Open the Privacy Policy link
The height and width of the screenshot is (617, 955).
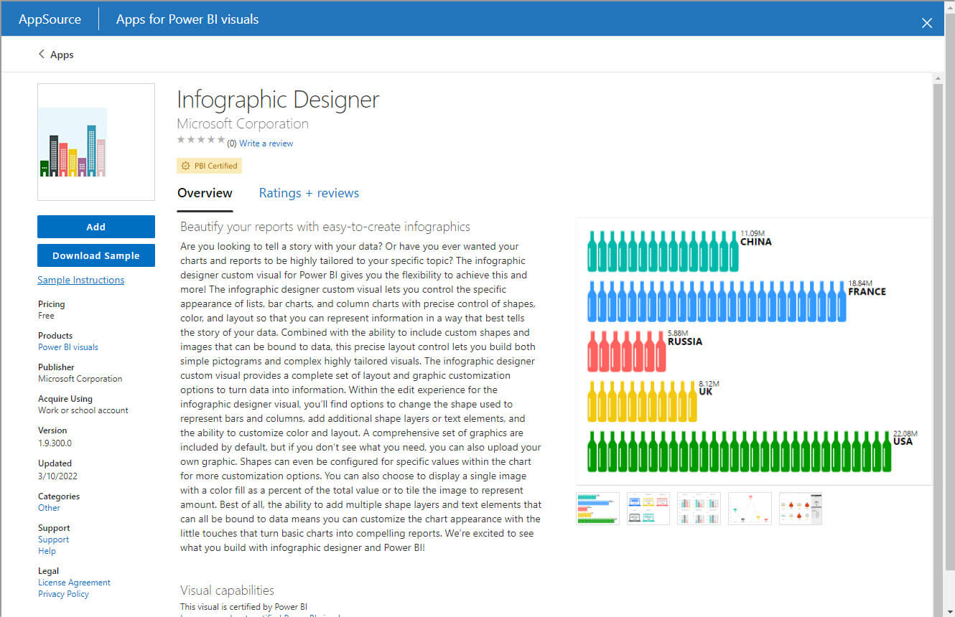63,594
